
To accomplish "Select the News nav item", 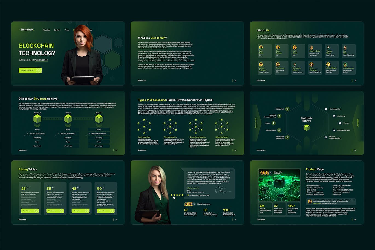I will [x=67, y=30].
